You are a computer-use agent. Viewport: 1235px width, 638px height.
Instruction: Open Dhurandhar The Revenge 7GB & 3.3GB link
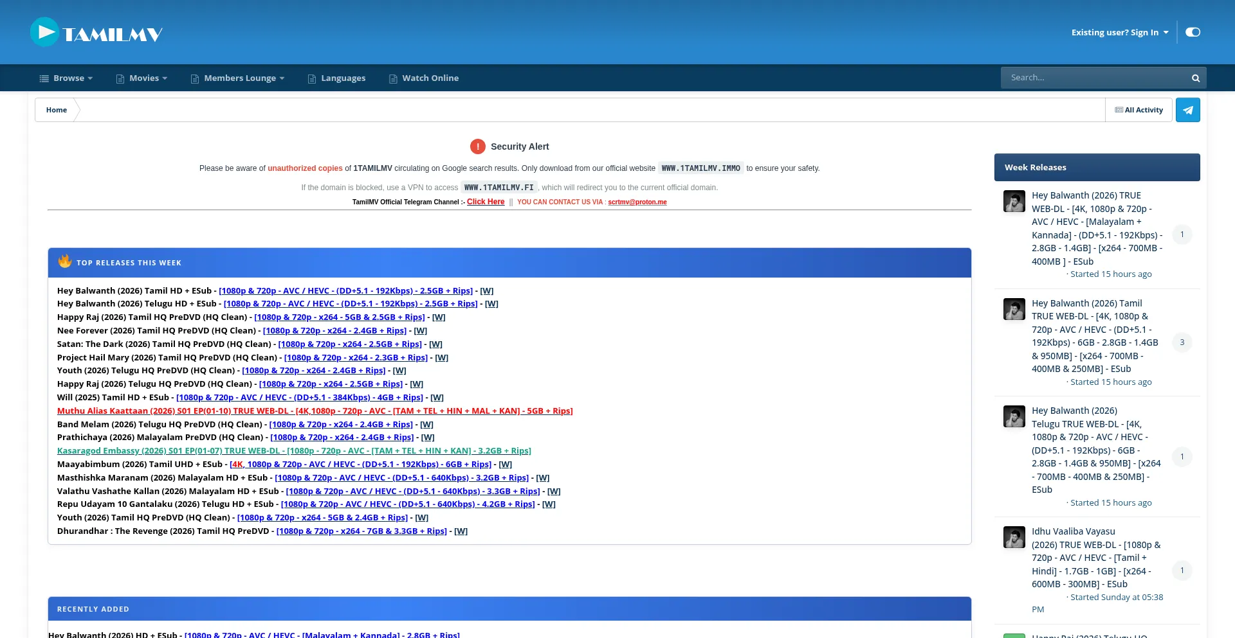pyautogui.click(x=361, y=531)
